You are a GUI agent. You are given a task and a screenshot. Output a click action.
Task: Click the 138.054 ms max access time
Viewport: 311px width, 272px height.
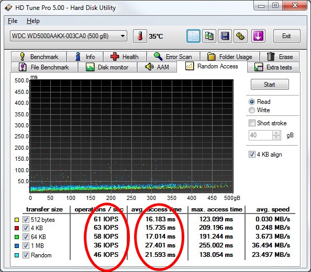click(x=216, y=255)
